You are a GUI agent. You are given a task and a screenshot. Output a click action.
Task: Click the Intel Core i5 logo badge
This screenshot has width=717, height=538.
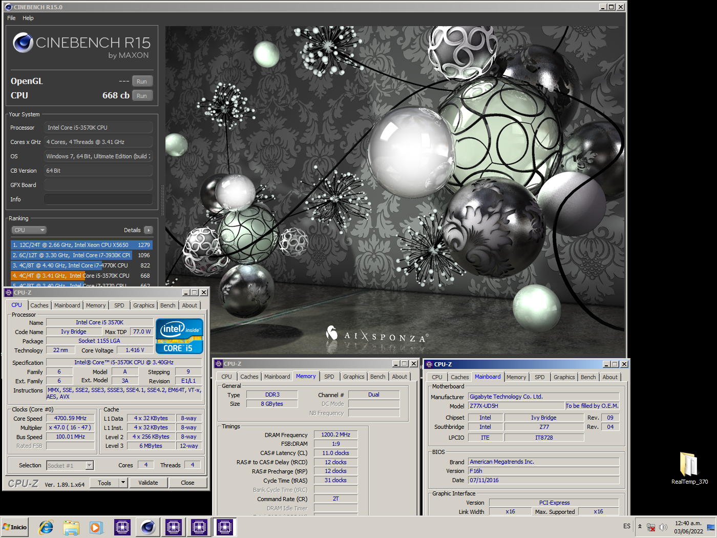(x=180, y=336)
